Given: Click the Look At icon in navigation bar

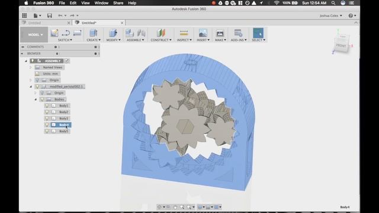Looking at the screenshot, I should (x=168, y=207).
